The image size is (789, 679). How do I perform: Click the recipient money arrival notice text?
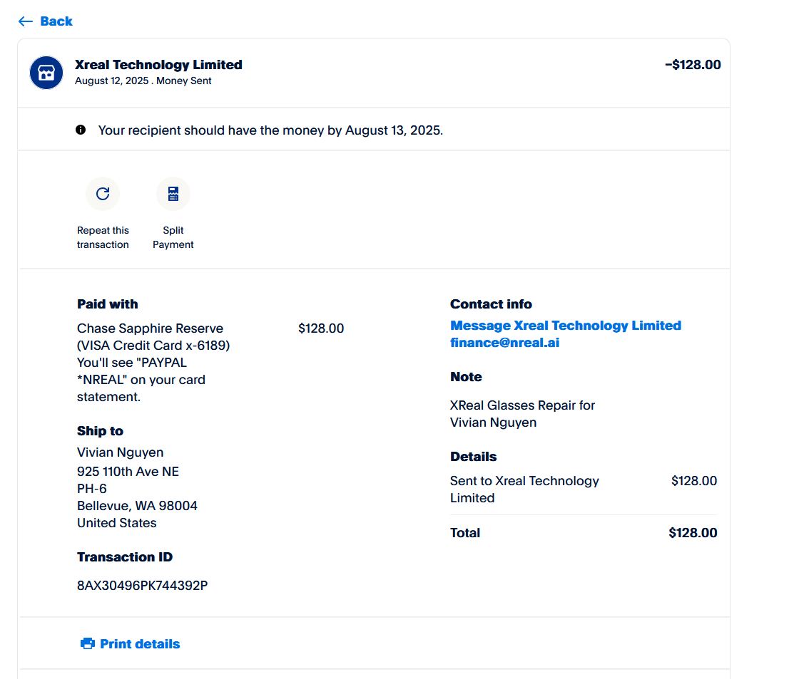tap(270, 130)
